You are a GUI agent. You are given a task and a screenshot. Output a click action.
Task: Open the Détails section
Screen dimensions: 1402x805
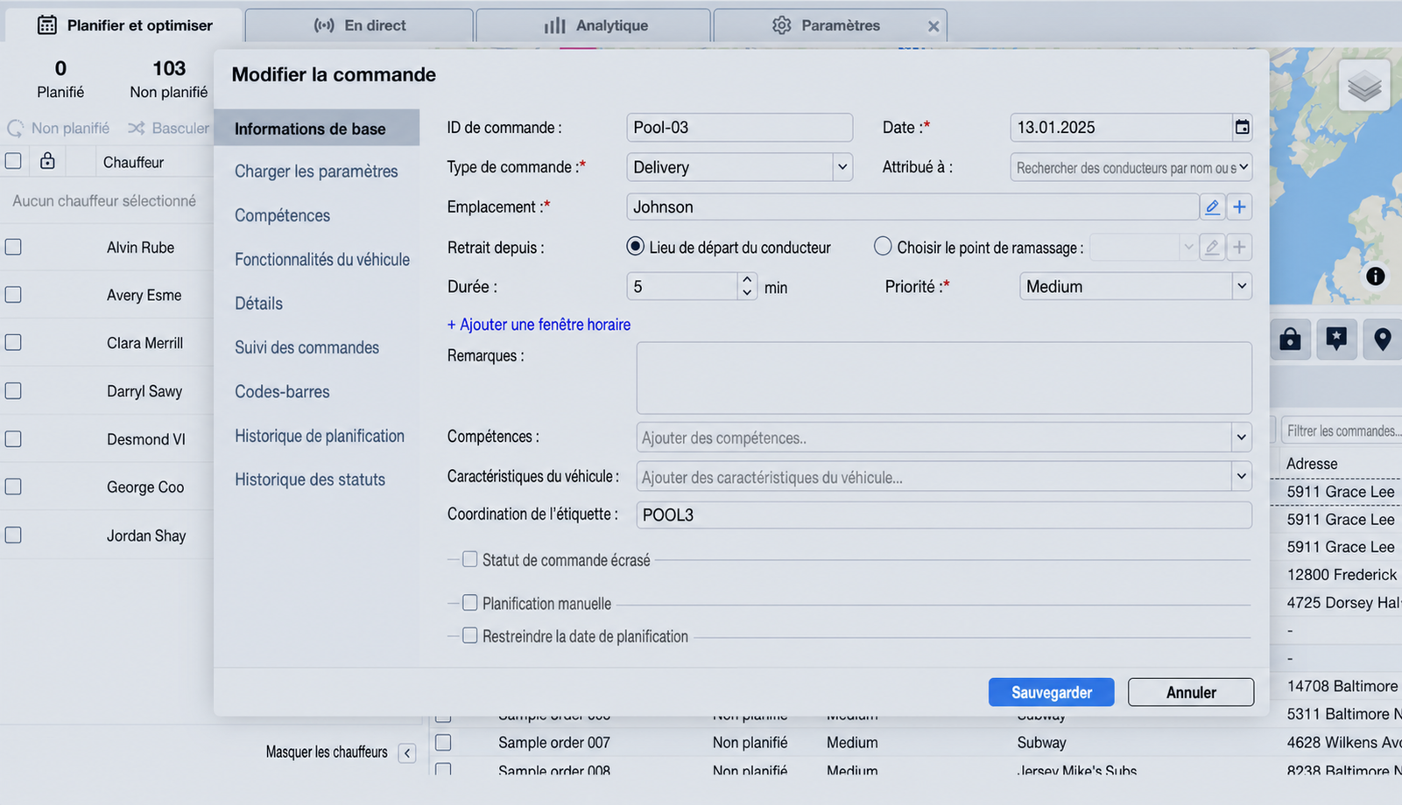pyautogui.click(x=258, y=304)
